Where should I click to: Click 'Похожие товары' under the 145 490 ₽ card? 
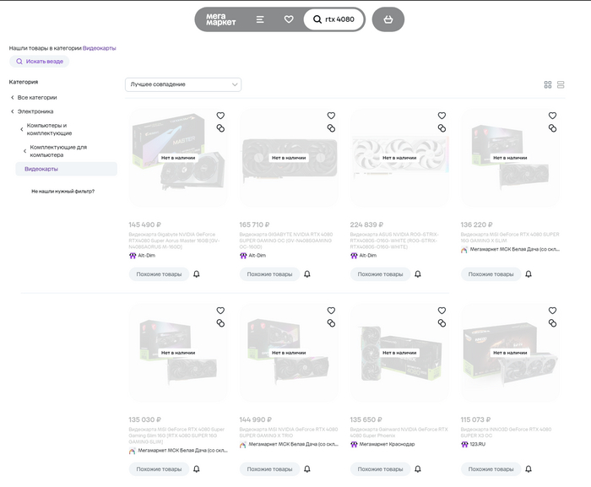(159, 274)
